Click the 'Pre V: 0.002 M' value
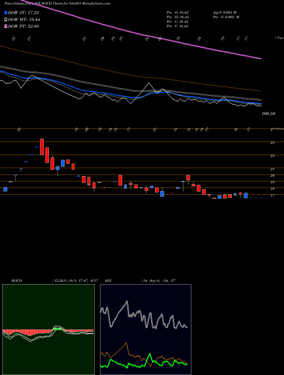This screenshot has width=284, height=375. click(225, 17)
